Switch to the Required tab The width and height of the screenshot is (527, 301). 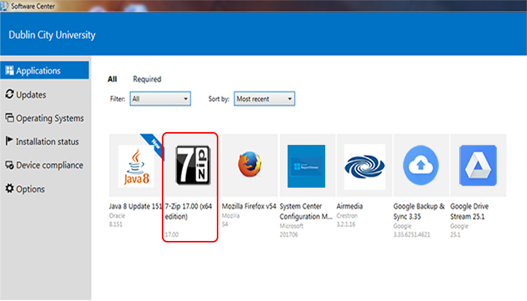pyautogui.click(x=148, y=79)
